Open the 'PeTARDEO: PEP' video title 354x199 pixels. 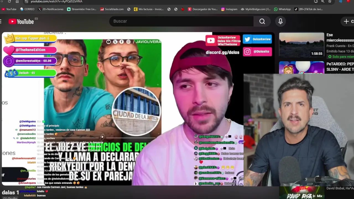pos(340,67)
